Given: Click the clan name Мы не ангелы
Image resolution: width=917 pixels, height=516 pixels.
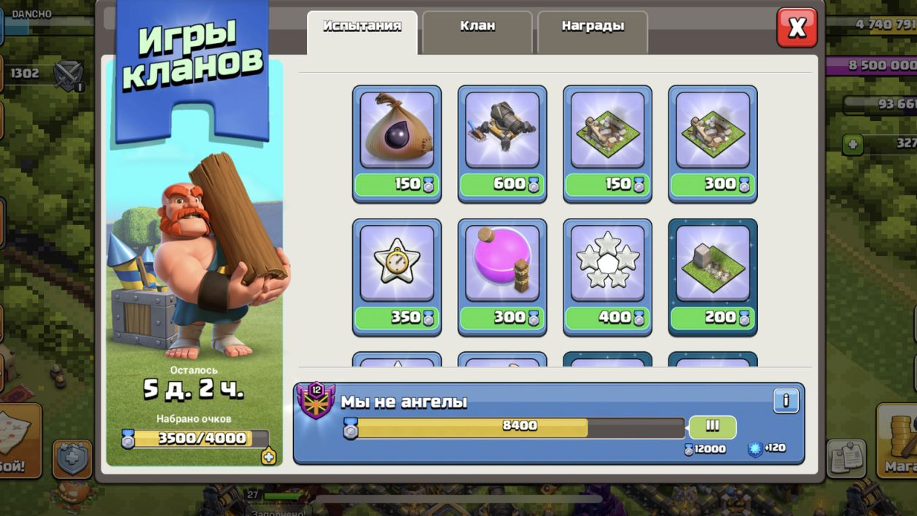Looking at the screenshot, I should coord(404,402).
